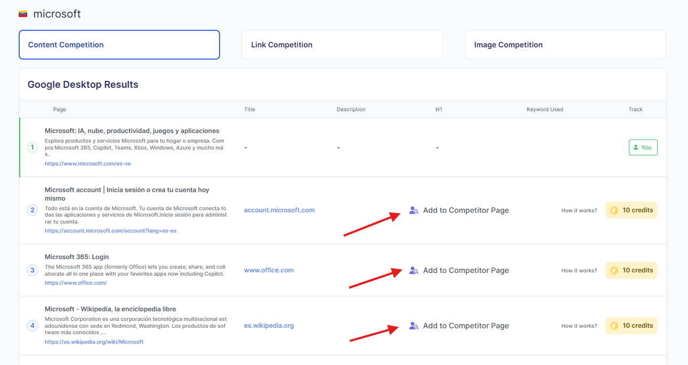Image resolution: width=688 pixels, height=365 pixels.
Task: Open the account.microsoft.com account URL link
Action: 110,231
